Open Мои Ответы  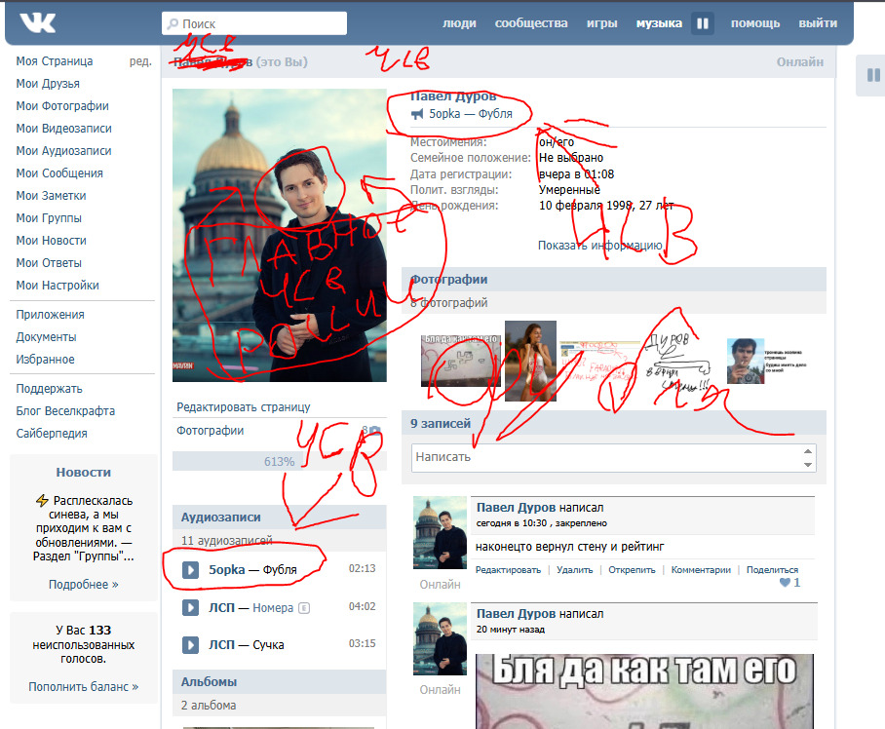(49, 263)
